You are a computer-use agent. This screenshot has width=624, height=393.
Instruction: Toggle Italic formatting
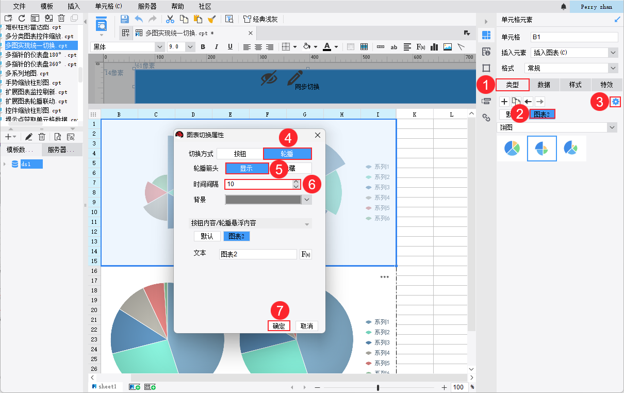(217, 47)
